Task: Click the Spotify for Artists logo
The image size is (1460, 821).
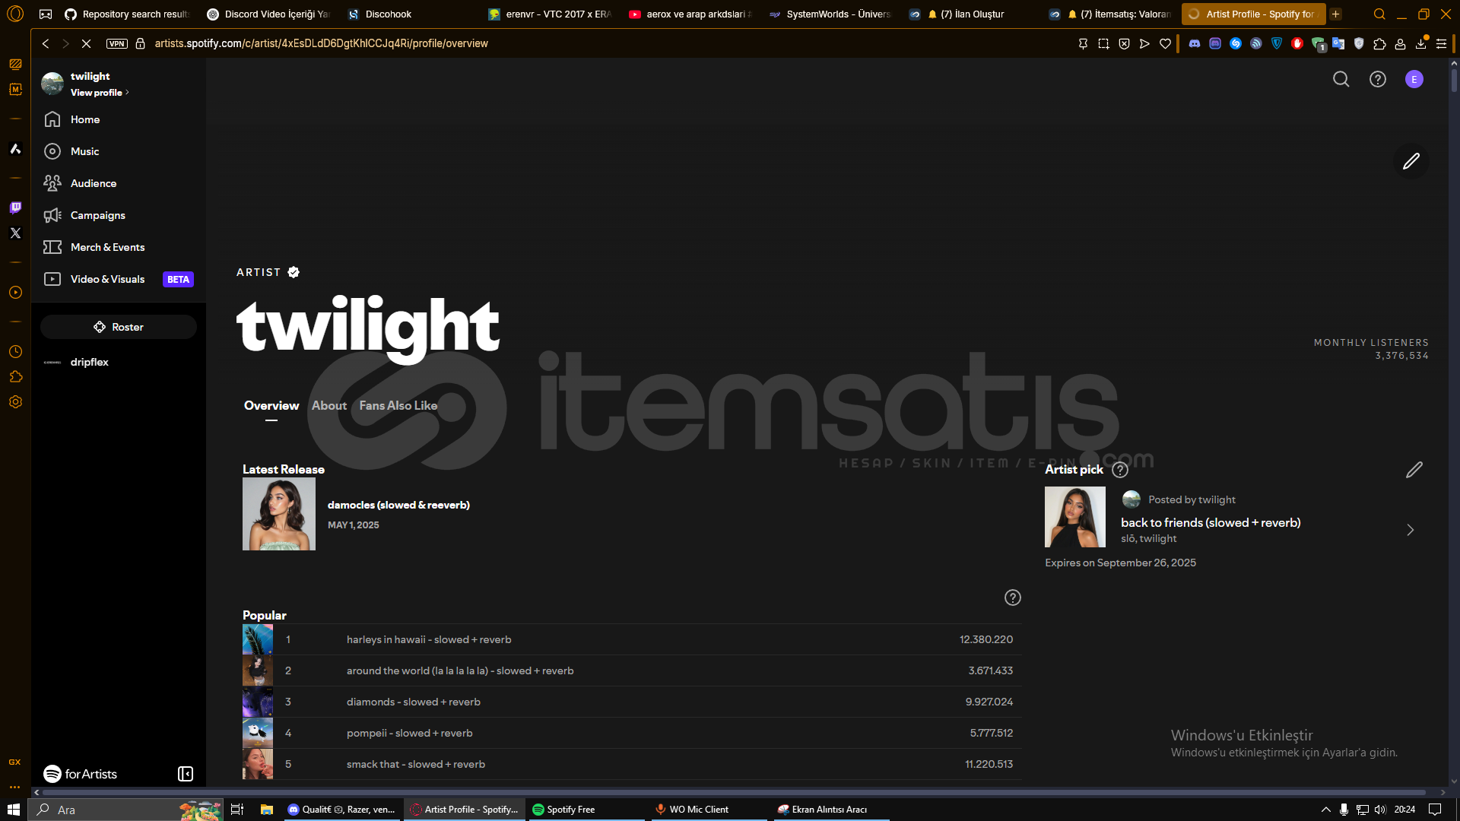Action: 80,774
